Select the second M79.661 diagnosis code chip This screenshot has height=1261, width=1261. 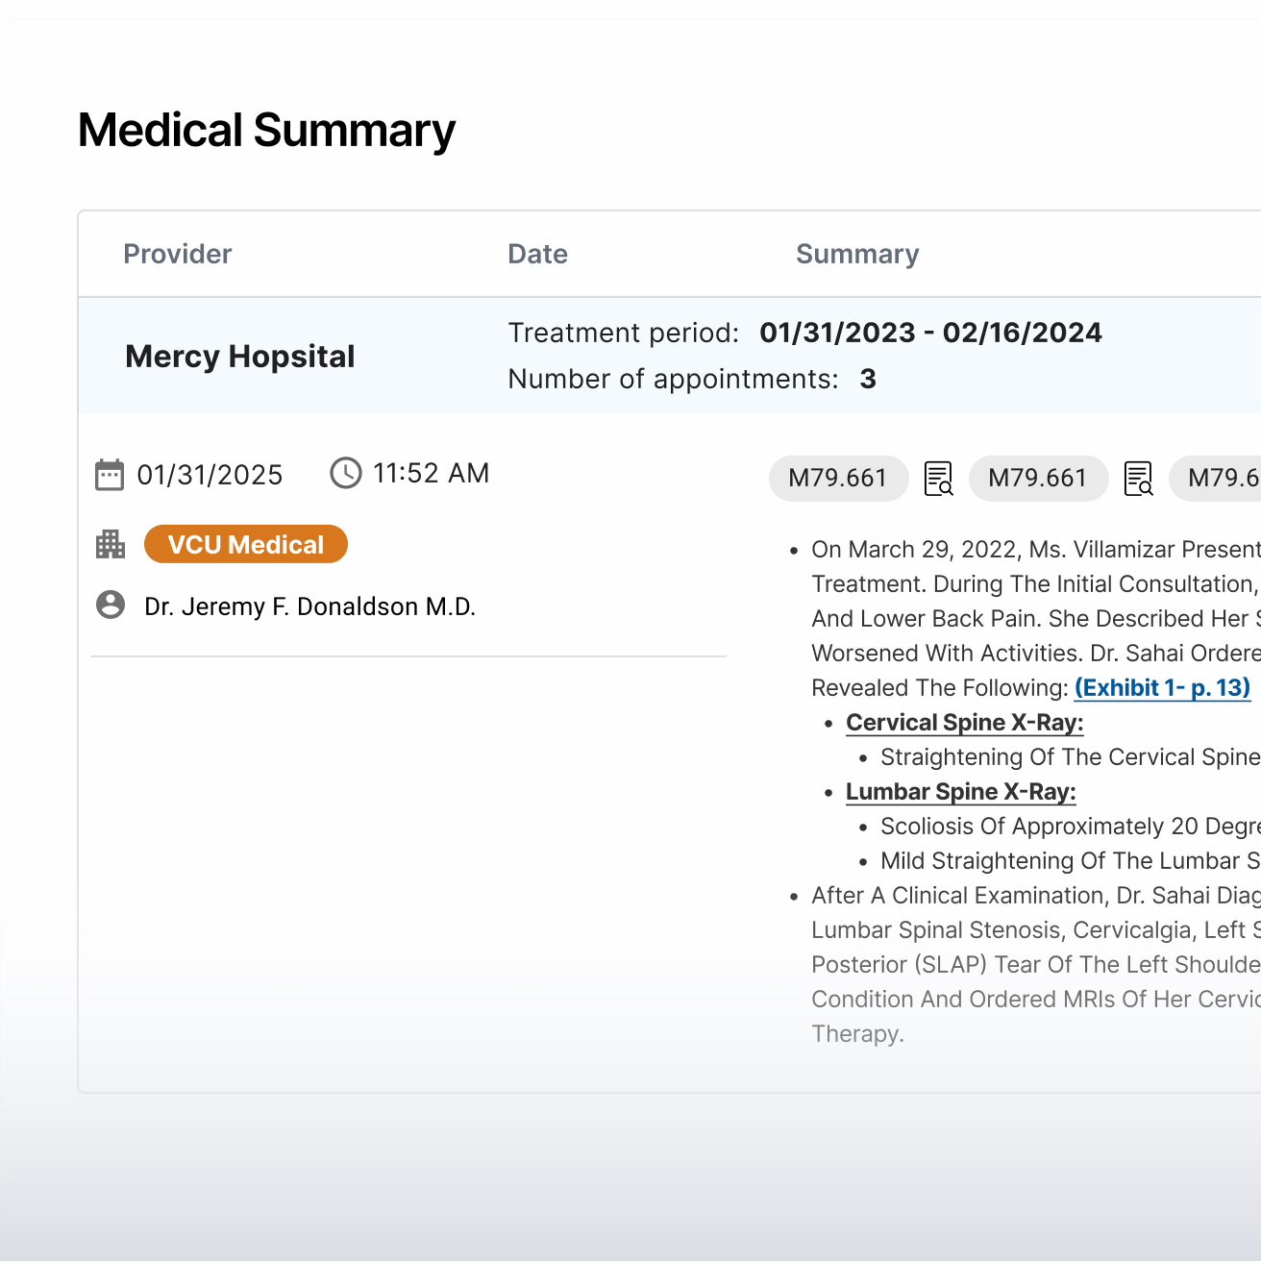[1038, 479]
